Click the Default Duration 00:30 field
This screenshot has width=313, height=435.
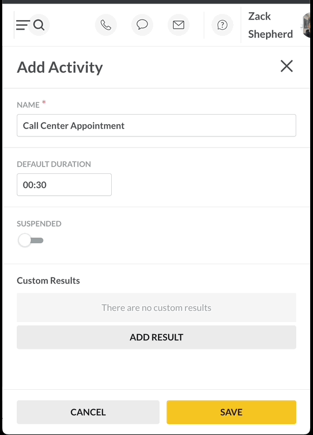[64, 185]
